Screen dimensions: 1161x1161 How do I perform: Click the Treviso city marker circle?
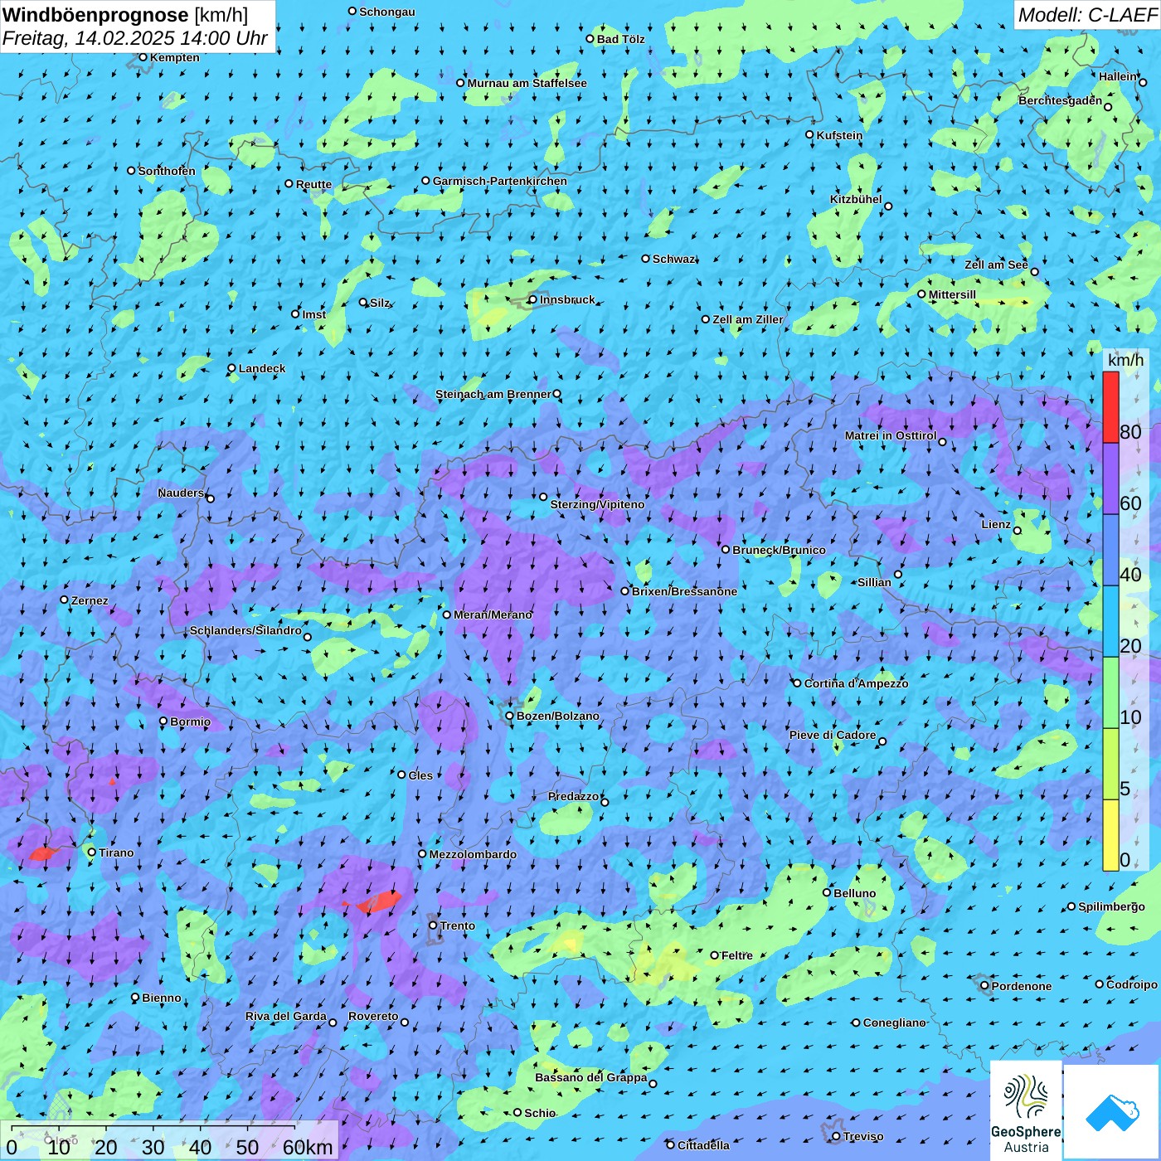point(836,1136)
